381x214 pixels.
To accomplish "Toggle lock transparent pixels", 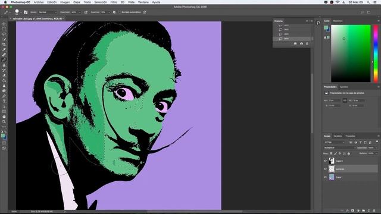I will pyautogui.click(x=331, y=153).
